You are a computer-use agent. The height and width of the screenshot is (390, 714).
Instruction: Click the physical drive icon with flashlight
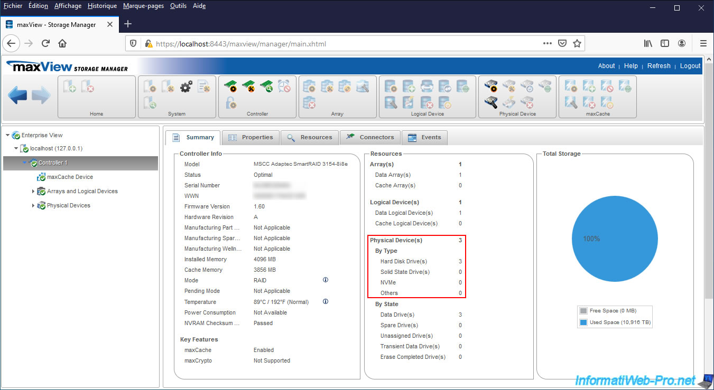pos(491,102)
